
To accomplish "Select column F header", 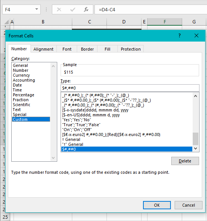I will [164, 22].
